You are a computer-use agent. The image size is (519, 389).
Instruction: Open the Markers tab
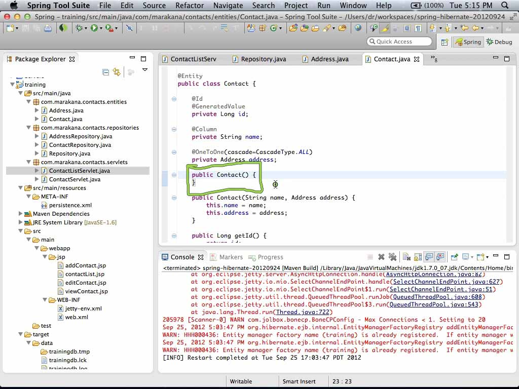tap(227, 257)
